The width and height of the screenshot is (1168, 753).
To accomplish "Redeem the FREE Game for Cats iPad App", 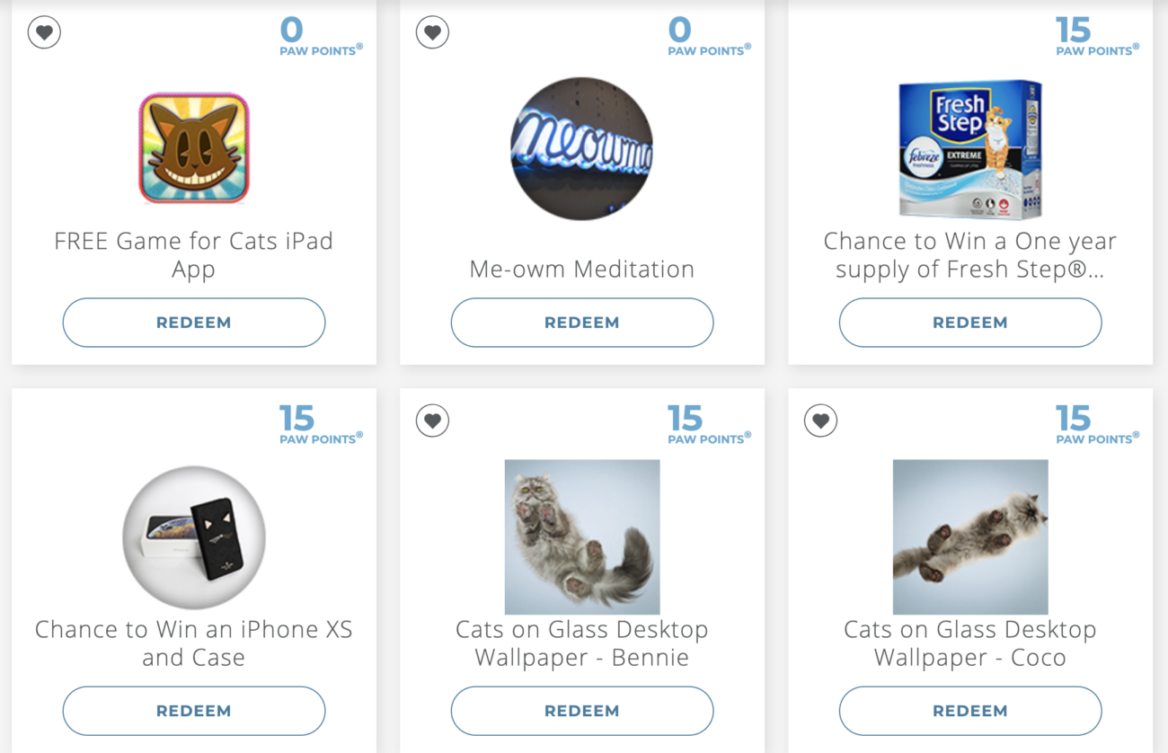I will pyautogui.click(x=193, y=322).
